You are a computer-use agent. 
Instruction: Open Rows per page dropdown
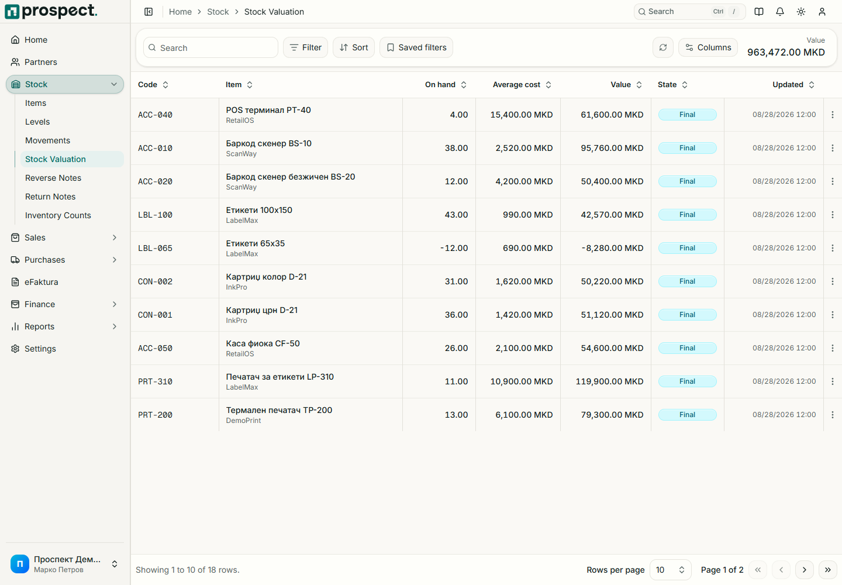click(671, 570)
